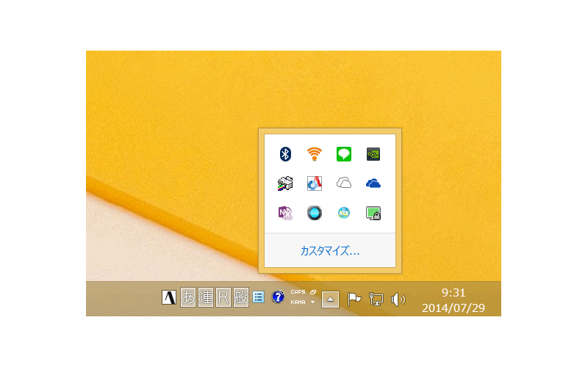Toggle the あ input mode button

point(188,298)
